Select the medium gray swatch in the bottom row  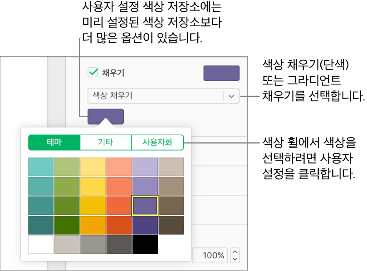click(x=93, y=245)
